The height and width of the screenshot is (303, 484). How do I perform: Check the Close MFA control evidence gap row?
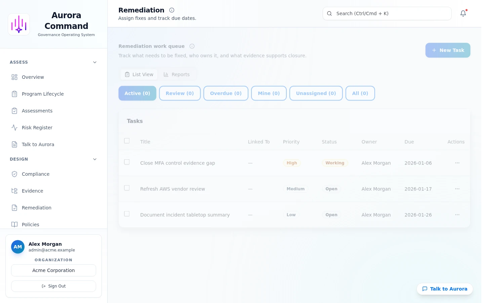click(x=127, y=162)
